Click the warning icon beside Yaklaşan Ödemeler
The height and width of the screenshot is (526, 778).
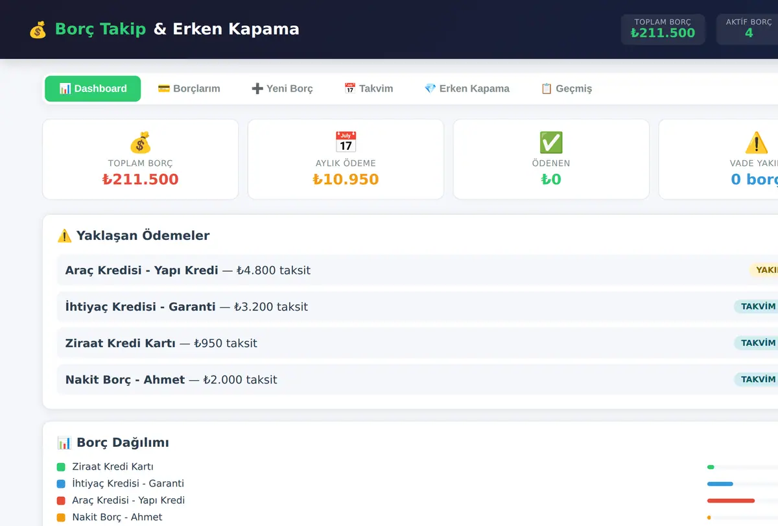pos(64,235)
